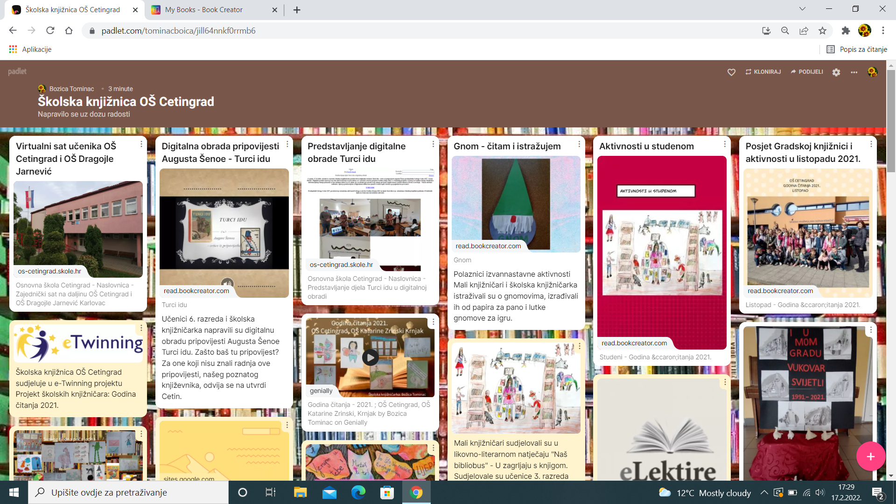Go to browser home page
896x504 pixels.
coord(69,31)
